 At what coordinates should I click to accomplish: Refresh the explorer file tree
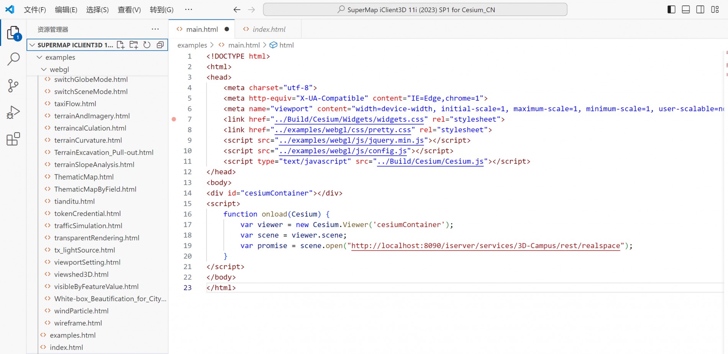pos(147,45)
